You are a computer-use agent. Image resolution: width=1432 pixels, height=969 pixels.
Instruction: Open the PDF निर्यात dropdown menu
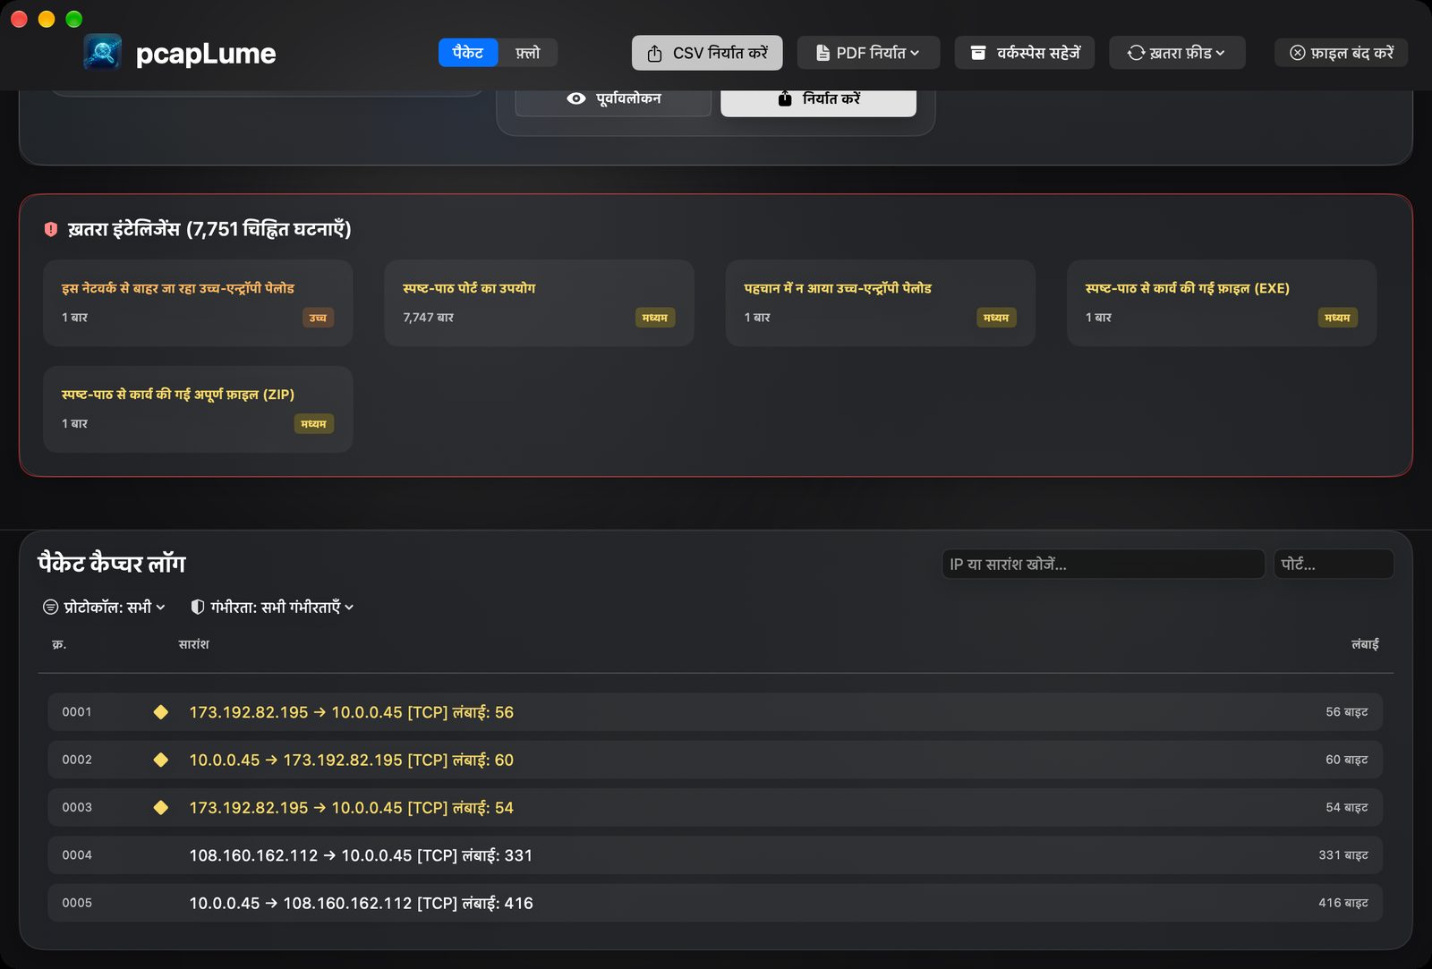coord(868,53)
